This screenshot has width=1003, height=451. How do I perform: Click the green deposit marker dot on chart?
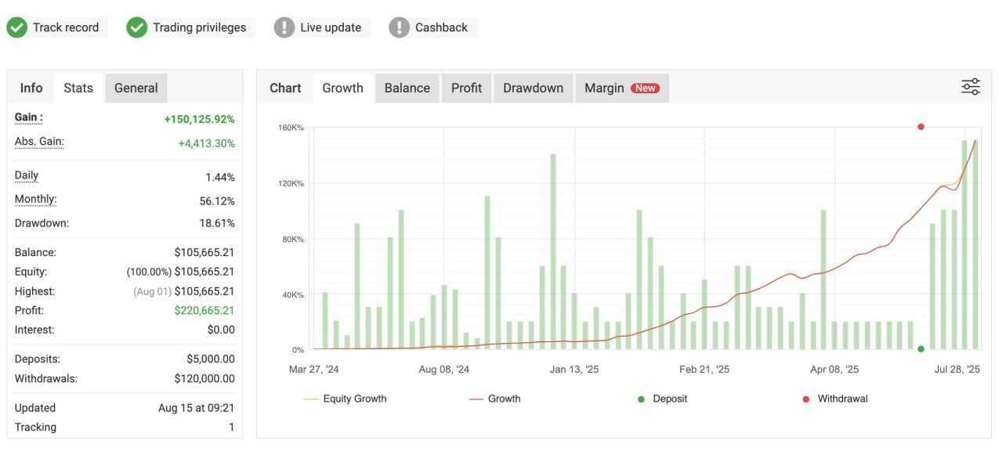point(921,349)
